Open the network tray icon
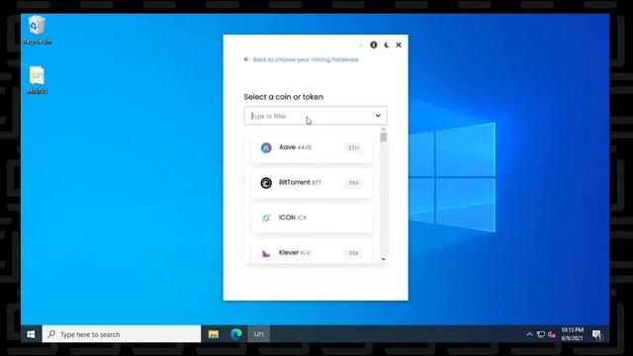This screenshot has height=356, width=633. pos(541,334)
